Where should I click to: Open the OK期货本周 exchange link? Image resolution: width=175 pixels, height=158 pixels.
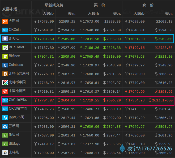point(18,109)
